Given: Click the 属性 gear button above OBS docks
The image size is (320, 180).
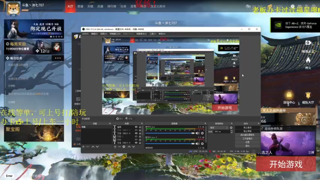Looking at the screenshot, I should [119, 118].
